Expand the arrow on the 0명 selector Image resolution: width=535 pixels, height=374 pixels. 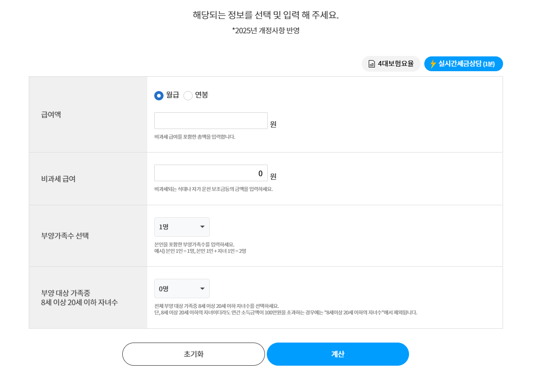202,288
